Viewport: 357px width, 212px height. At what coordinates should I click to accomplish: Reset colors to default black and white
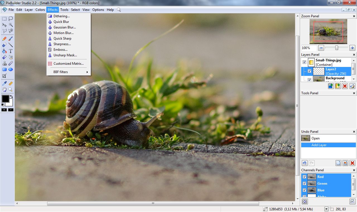click(x=3, y=105)
